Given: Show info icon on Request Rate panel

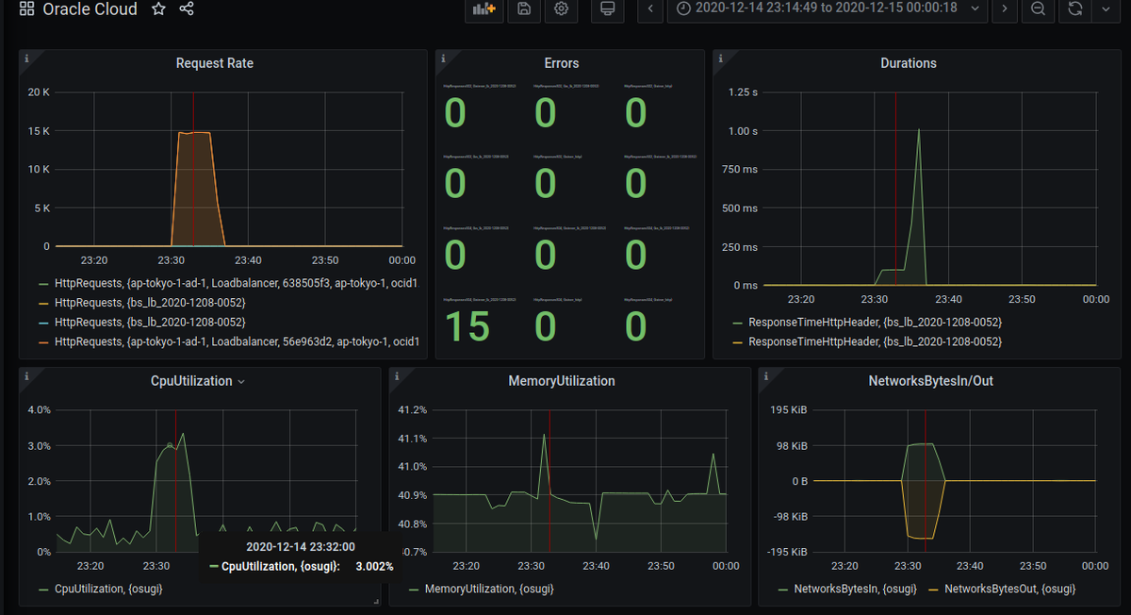Looking at the screenshot, I should tap(26, 58).
